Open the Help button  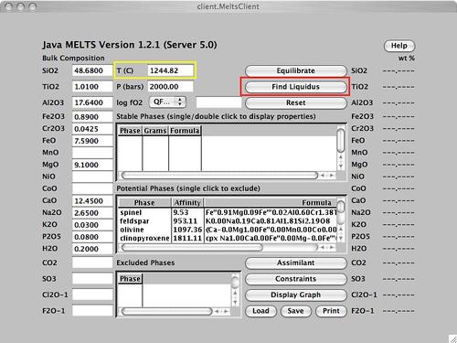(x=399, y=46)
